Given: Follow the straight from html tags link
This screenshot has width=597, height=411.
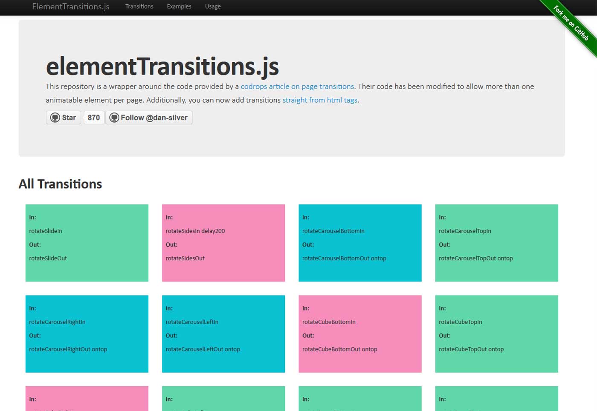Looking at the screenshot, I should coord(320,100).
